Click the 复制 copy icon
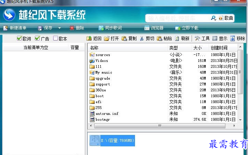This screenshot has width=251, height=155. [x=124, y=38]
